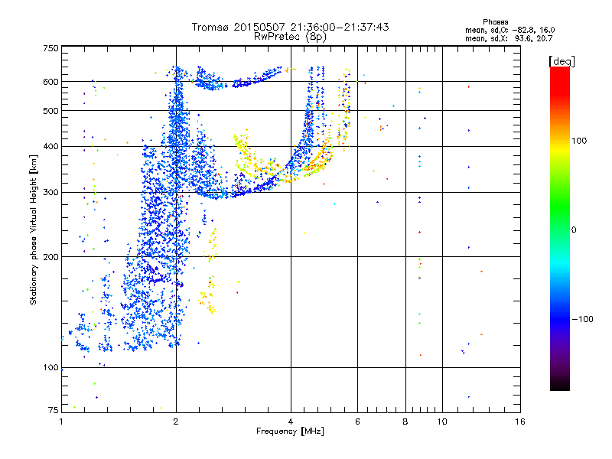Click the x-axis label '10'
The height and width of the screenshot is (459, 612).
tap(442, 422)
